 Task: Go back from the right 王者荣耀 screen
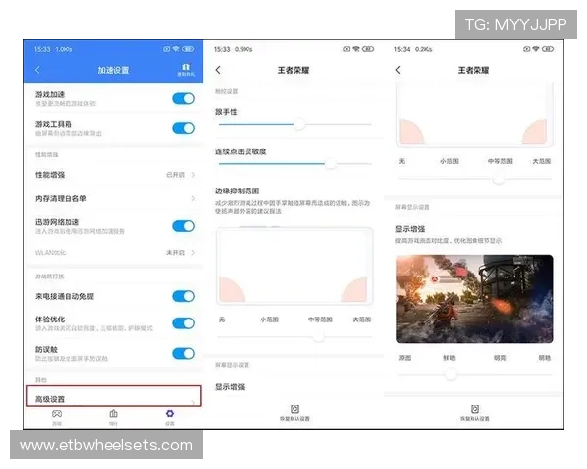tap(398, 70)
